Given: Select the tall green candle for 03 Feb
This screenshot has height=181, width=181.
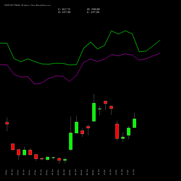Looking at the screenshot, I should click(71, 141).
